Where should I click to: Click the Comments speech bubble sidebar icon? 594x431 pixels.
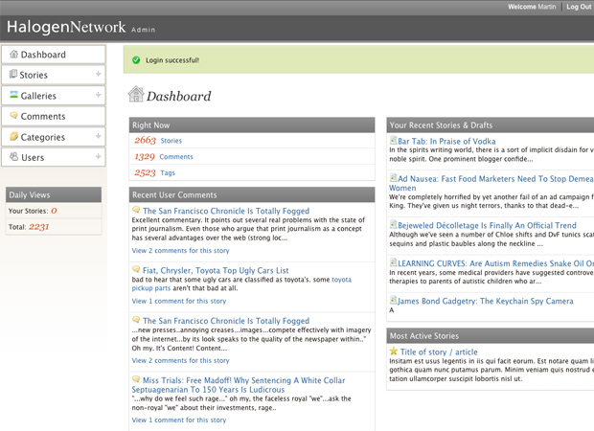click(13, 115)
